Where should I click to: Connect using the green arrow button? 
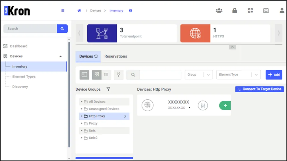click(225, 105)
